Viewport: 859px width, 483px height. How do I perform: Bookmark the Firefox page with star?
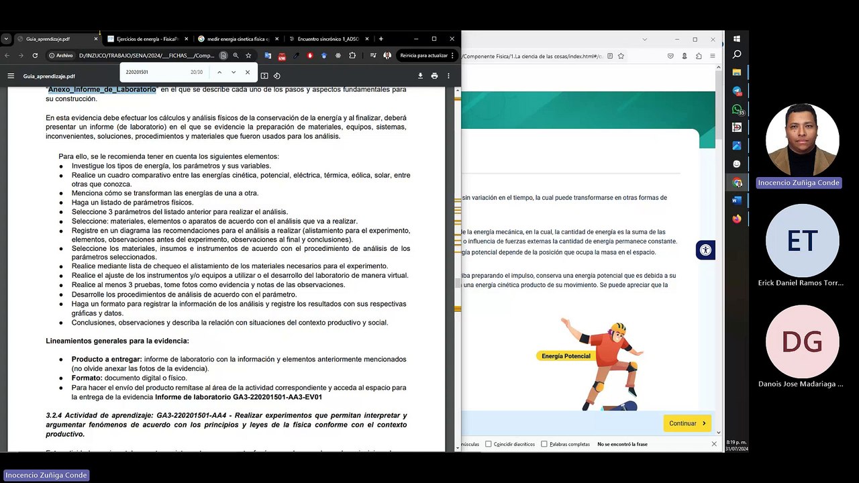[x=621, y=56]
